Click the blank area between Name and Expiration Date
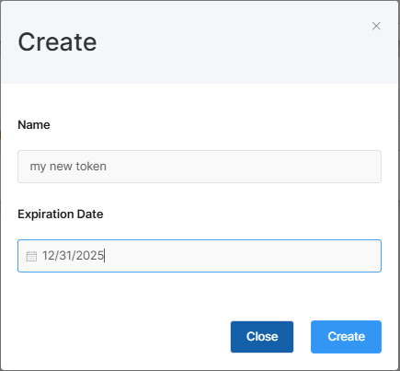The width and height of the screenshot is (400, 371). point(200,195)
